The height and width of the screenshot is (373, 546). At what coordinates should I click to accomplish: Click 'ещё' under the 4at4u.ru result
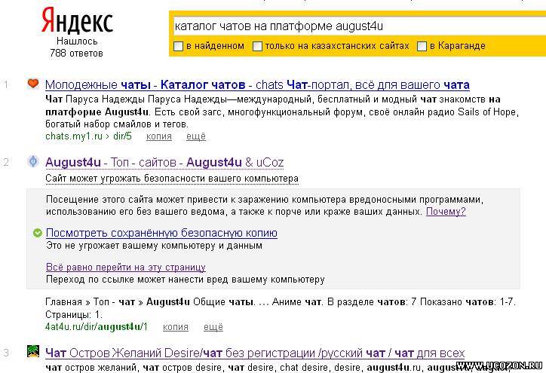click(213, 327)
